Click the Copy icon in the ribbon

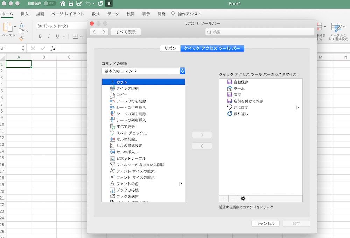[21, 31]
